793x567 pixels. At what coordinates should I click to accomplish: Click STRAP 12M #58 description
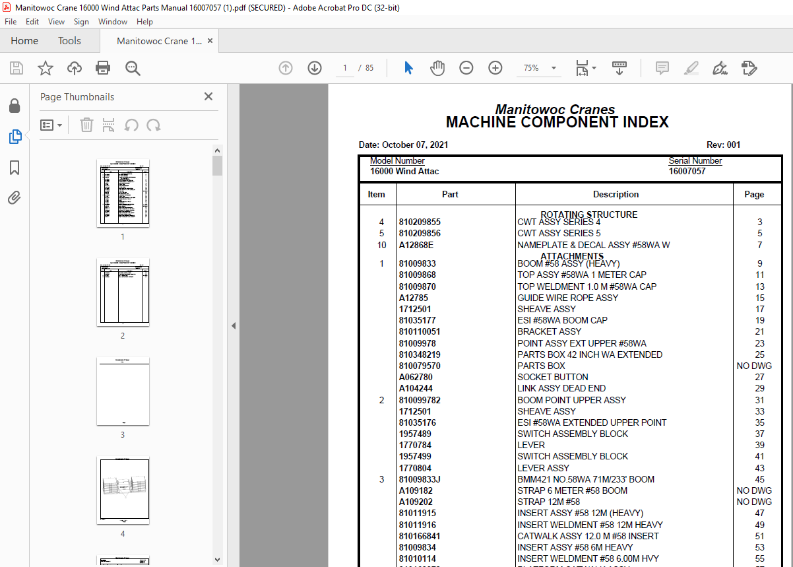click(549, 502)
